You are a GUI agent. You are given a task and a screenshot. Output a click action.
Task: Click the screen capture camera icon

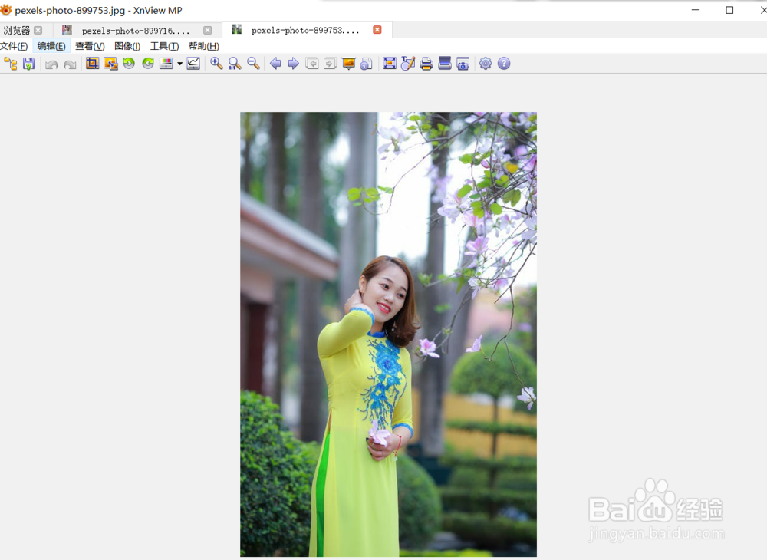point(463,64)
